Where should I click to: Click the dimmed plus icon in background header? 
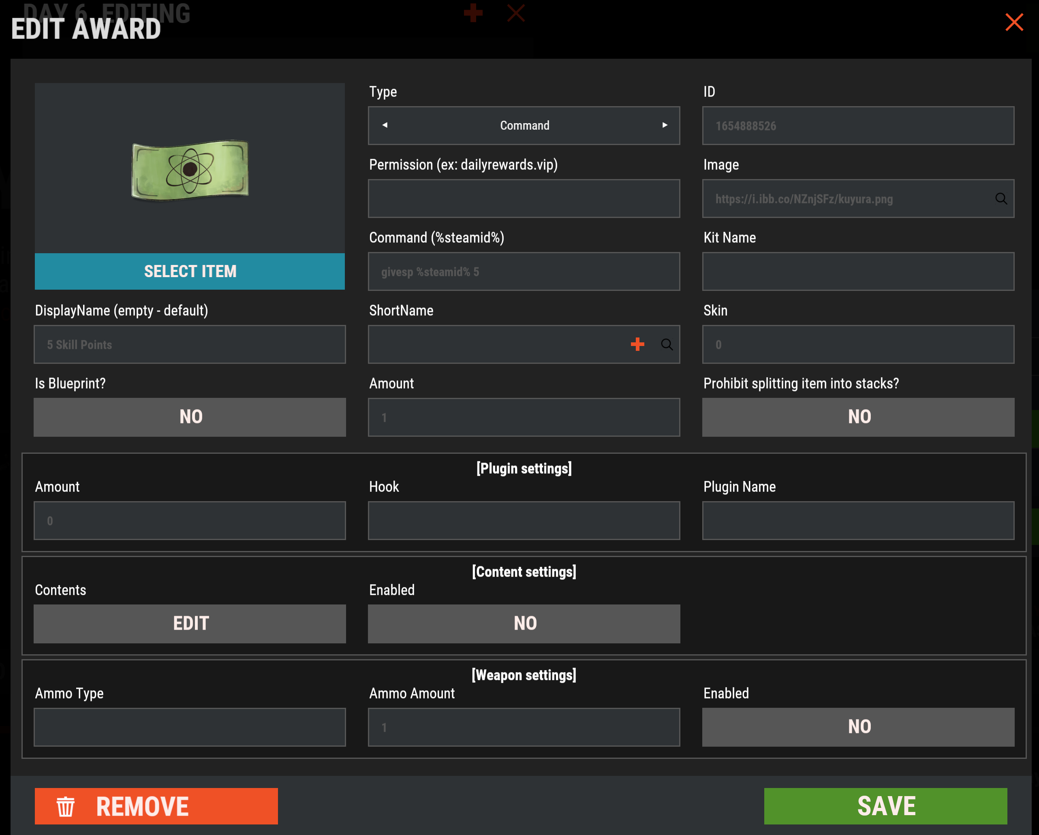click(473, 13)
